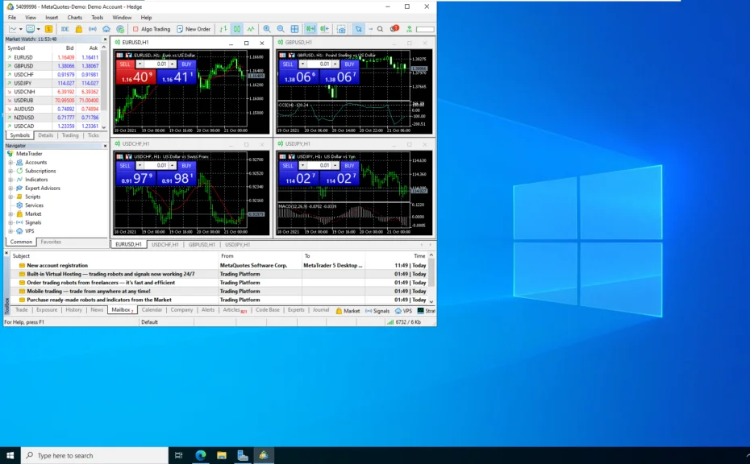The image size is (750, 464).
Task: Select the GBPUSD,H1 chart tab
Action: point(202,245)
